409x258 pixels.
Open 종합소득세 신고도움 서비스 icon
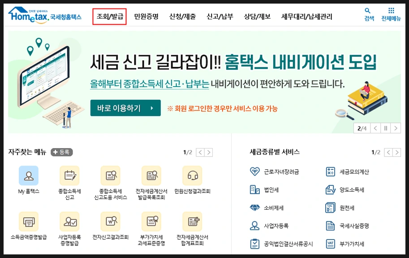(x=111, y=175)
